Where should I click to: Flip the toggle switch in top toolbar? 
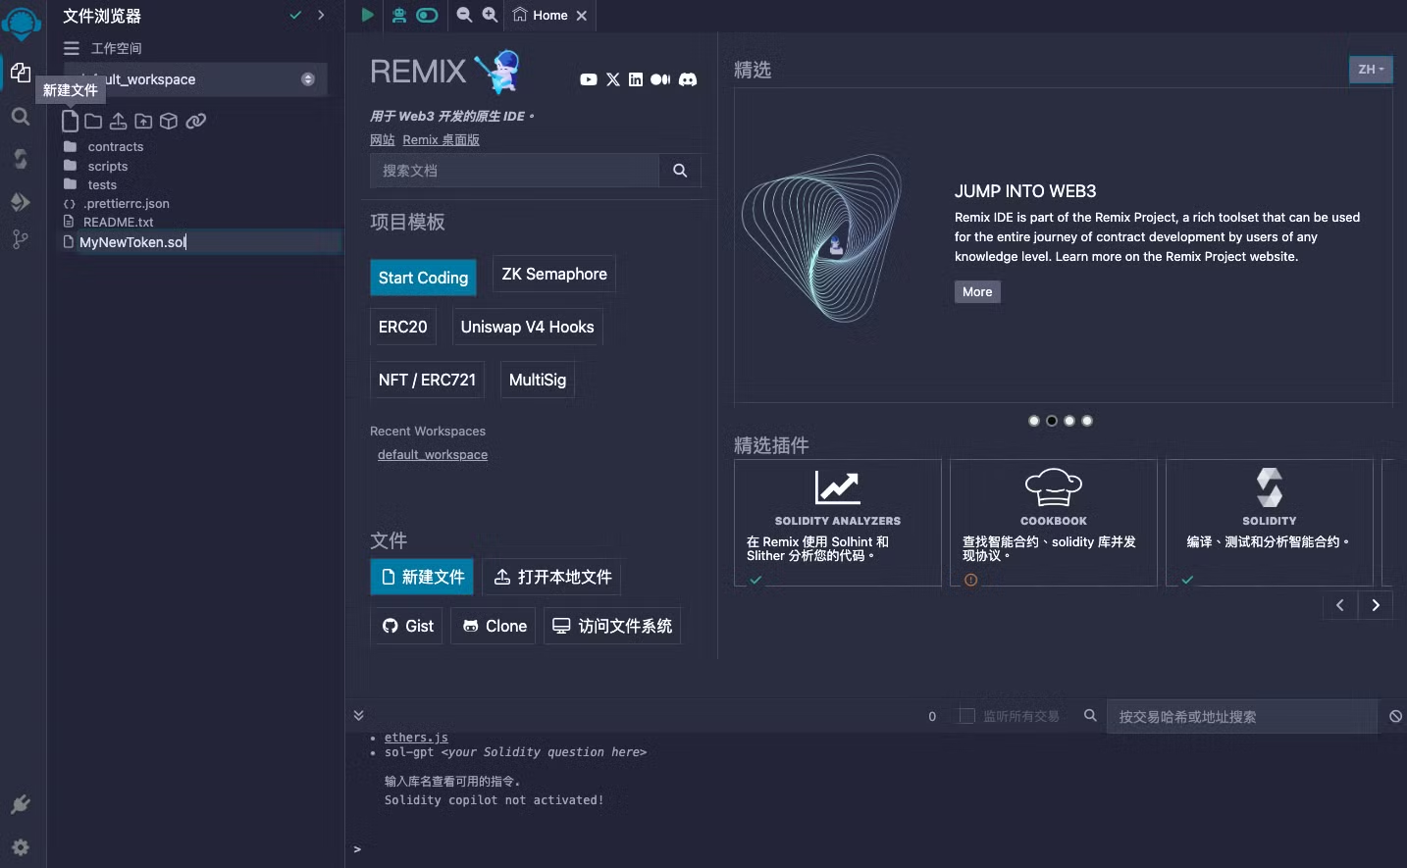click(427, 15)
